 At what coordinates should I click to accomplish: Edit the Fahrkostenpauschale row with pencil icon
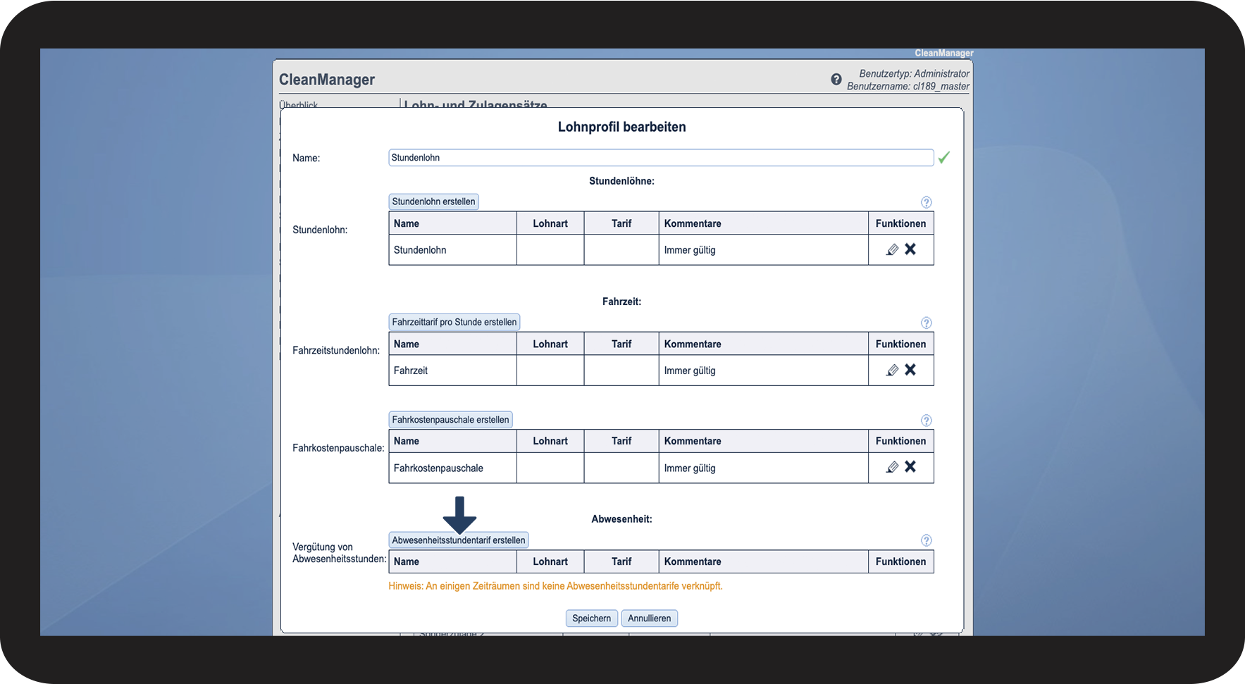click(892, 467)
